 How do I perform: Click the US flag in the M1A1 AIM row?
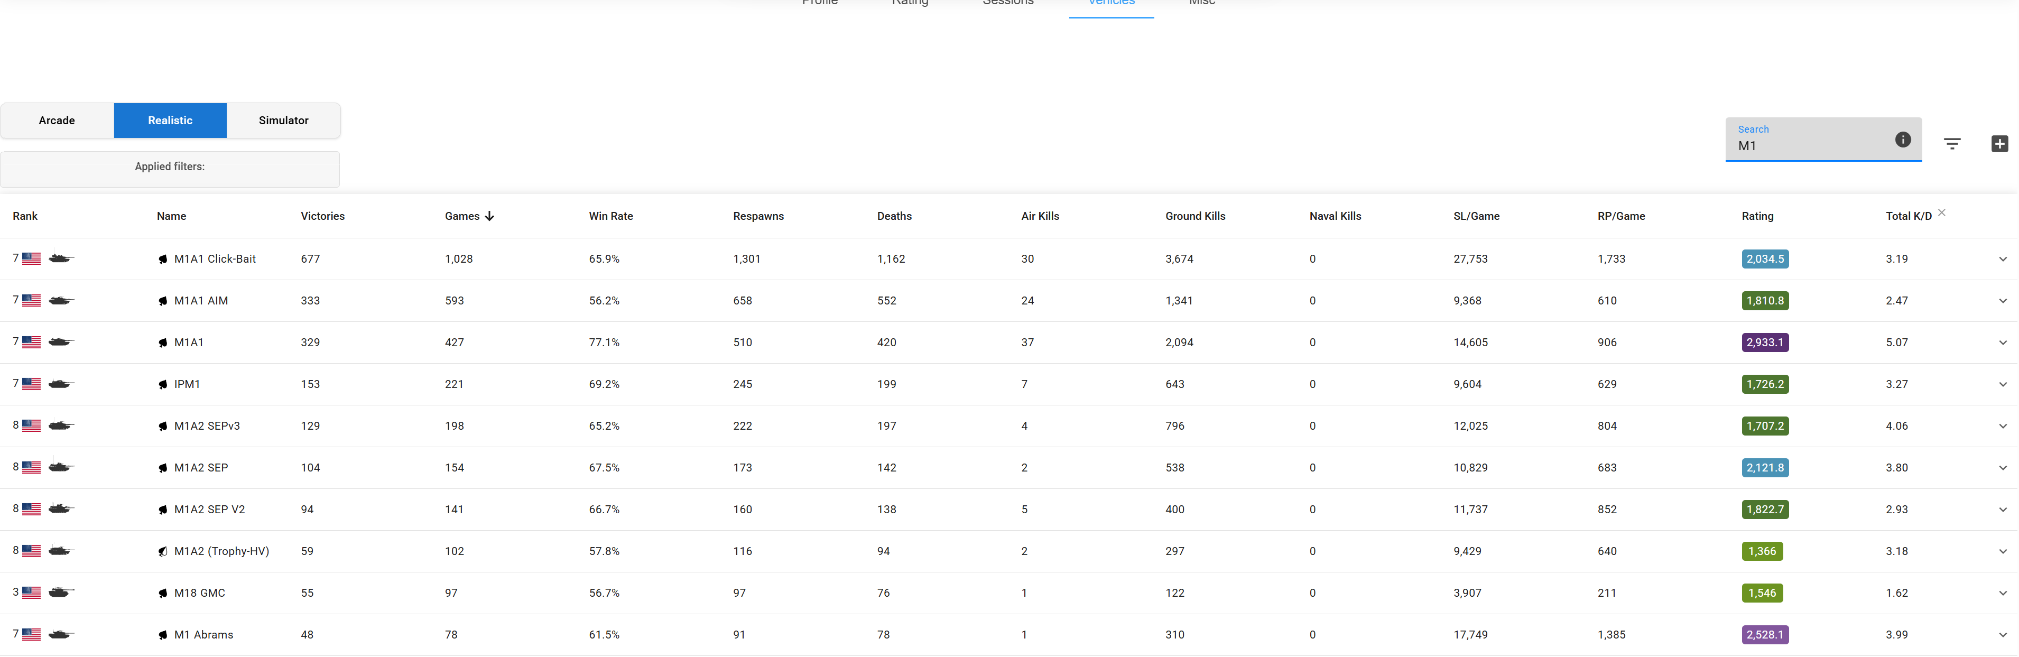(31, 300)
